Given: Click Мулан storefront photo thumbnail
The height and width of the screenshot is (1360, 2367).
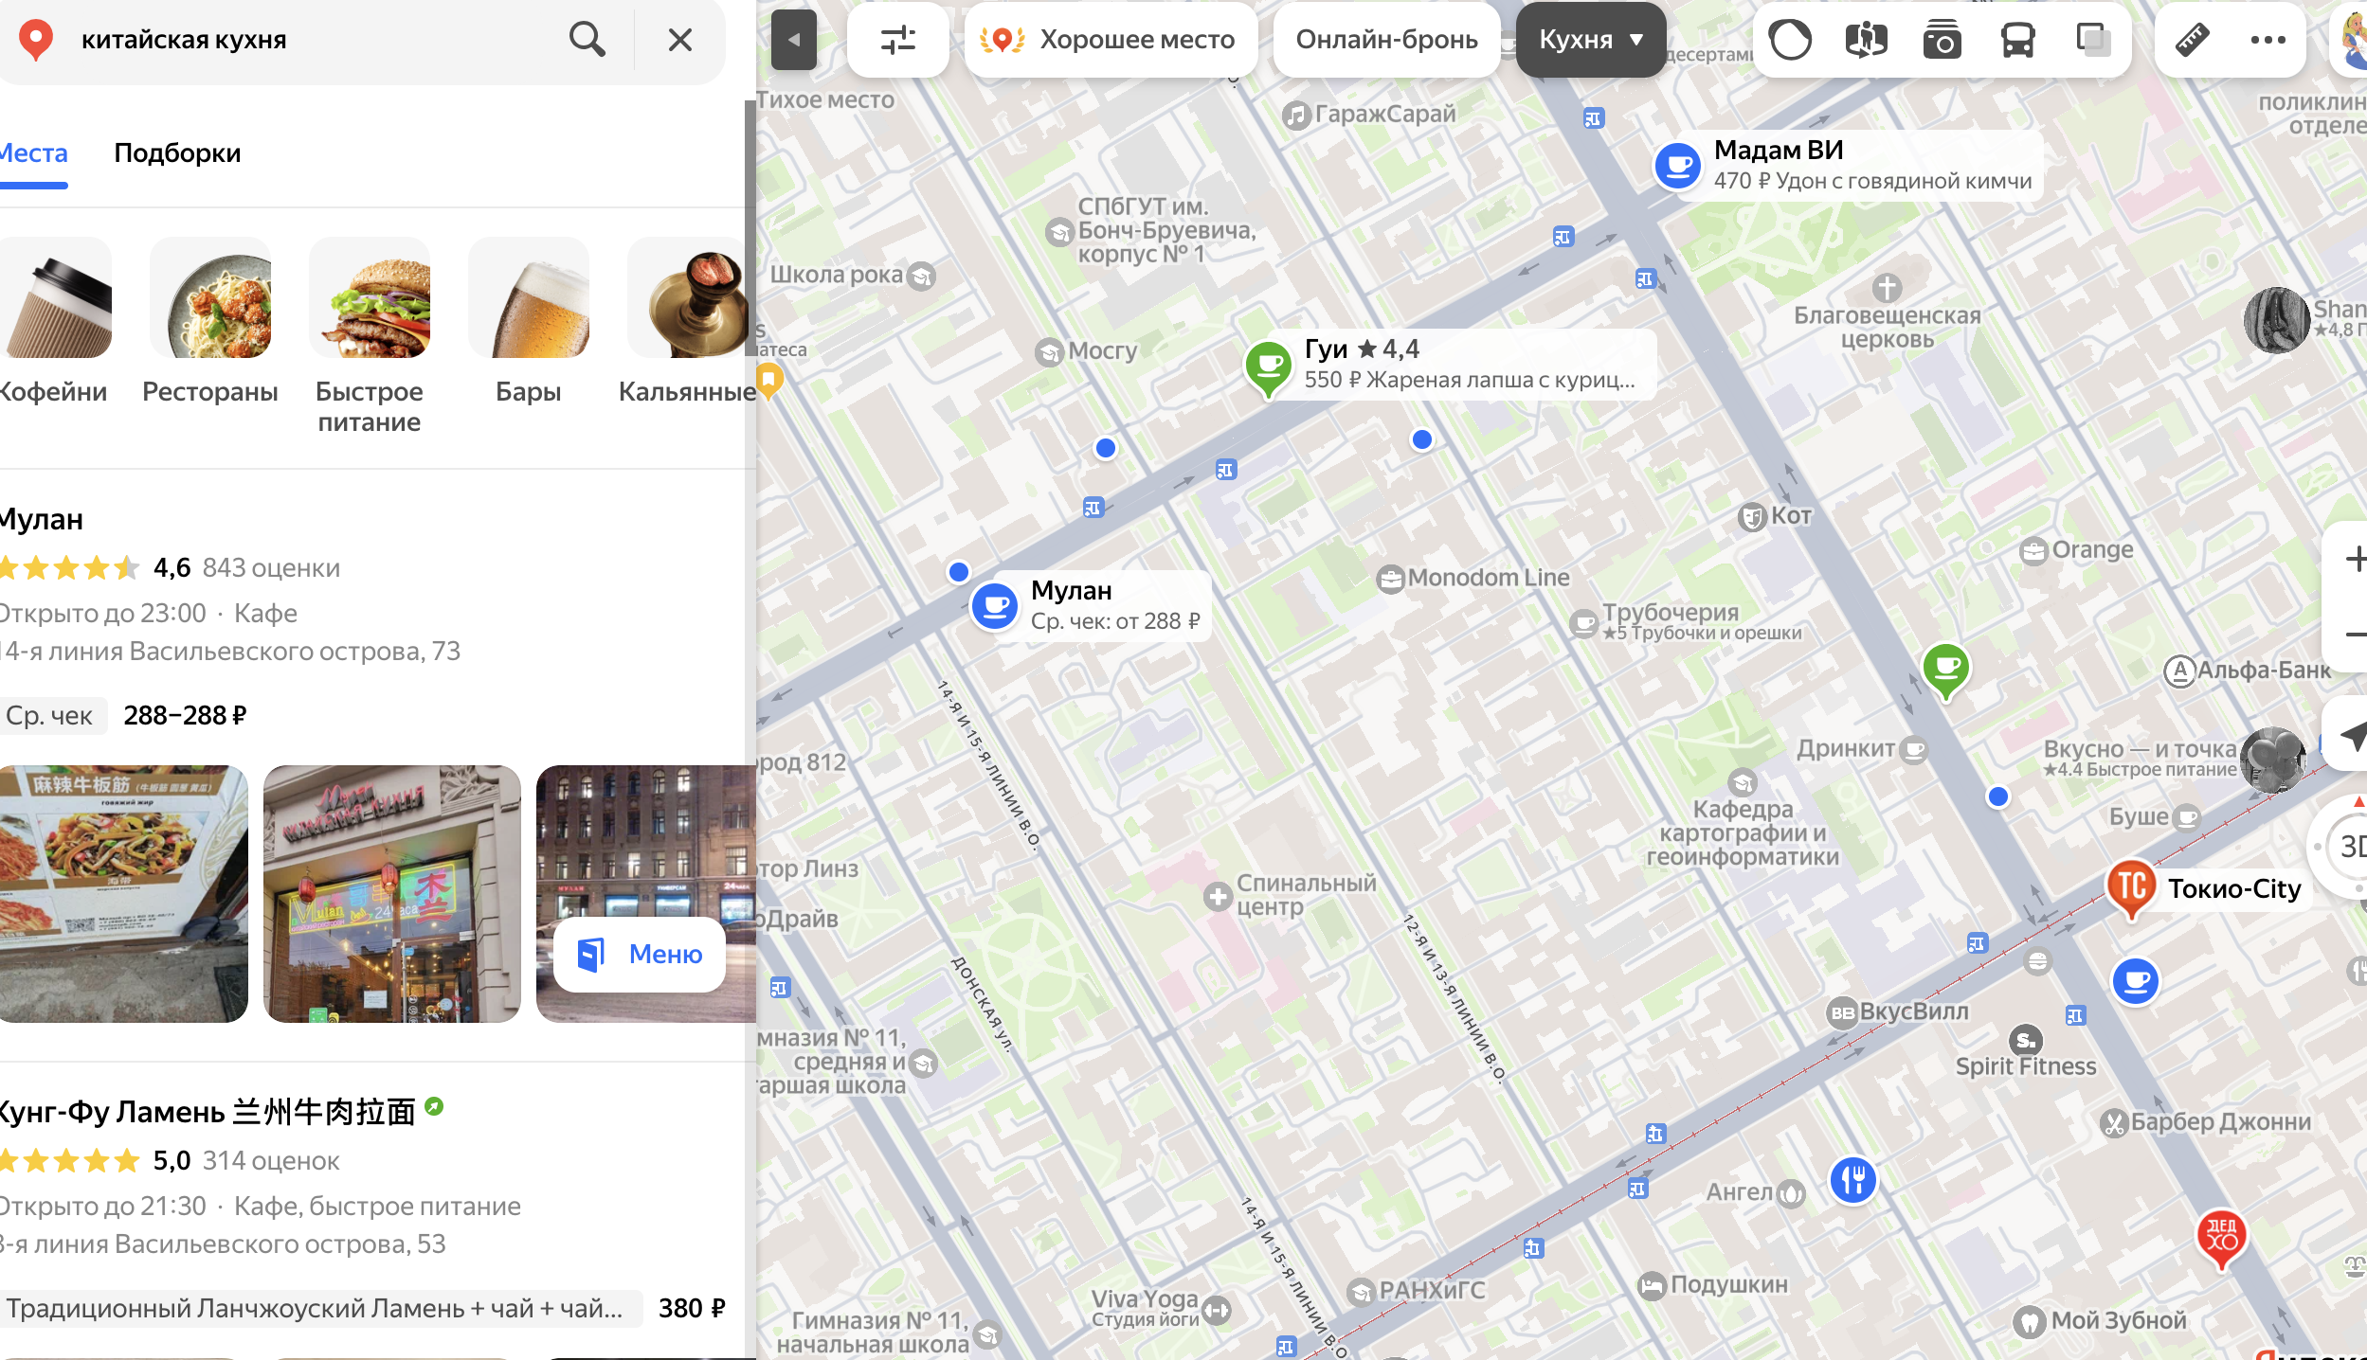Looking at the screenshot, I should tap(391, 893).
